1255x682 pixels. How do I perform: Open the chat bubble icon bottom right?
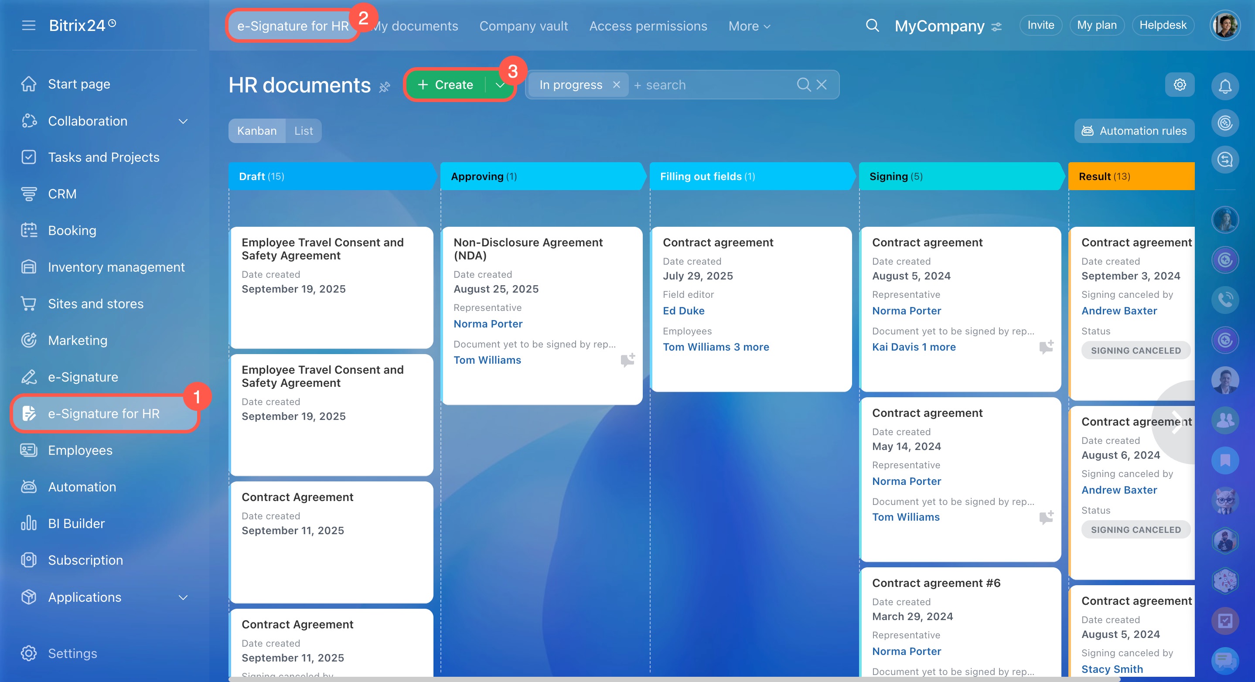1225,660
